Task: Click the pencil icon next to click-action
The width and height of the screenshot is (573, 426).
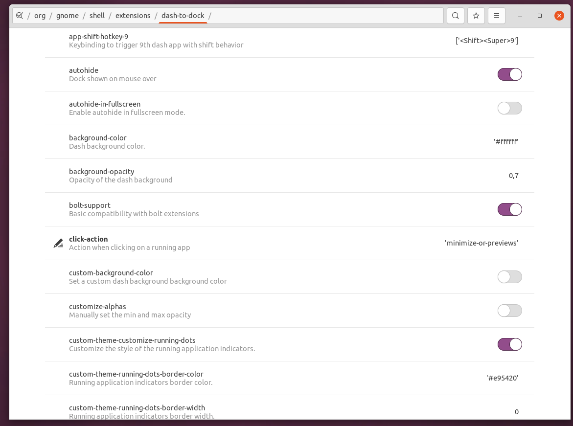Action: pos(58,244)
